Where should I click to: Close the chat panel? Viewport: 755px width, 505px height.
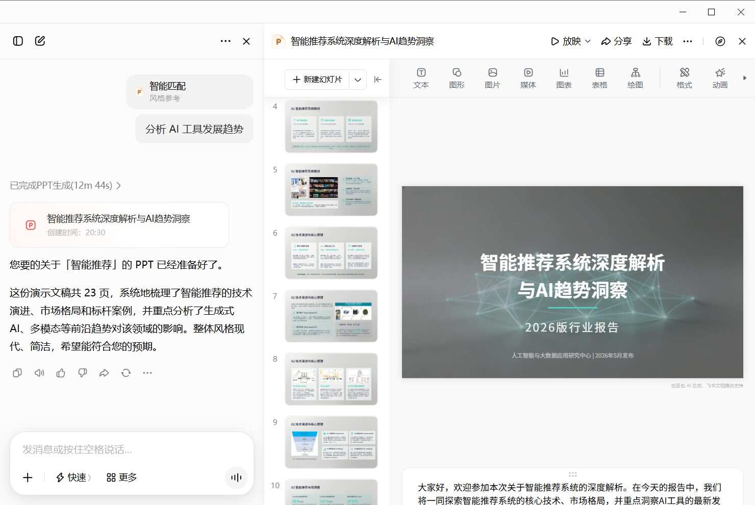pyautogui.click(x=246, y=41)
